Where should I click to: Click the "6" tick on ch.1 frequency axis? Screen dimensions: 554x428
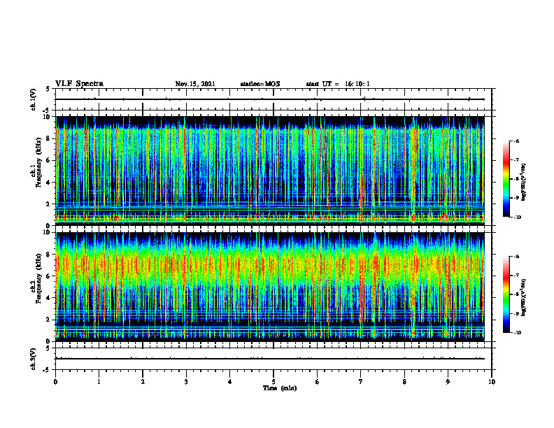pyautogui.click(x=49, y=160)
